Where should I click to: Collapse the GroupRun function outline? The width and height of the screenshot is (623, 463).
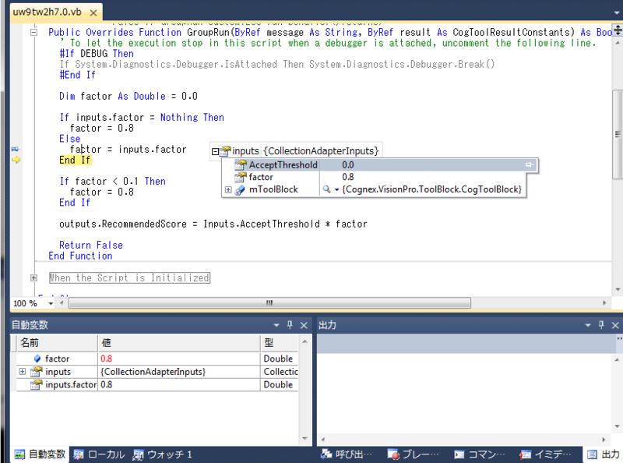34,32
